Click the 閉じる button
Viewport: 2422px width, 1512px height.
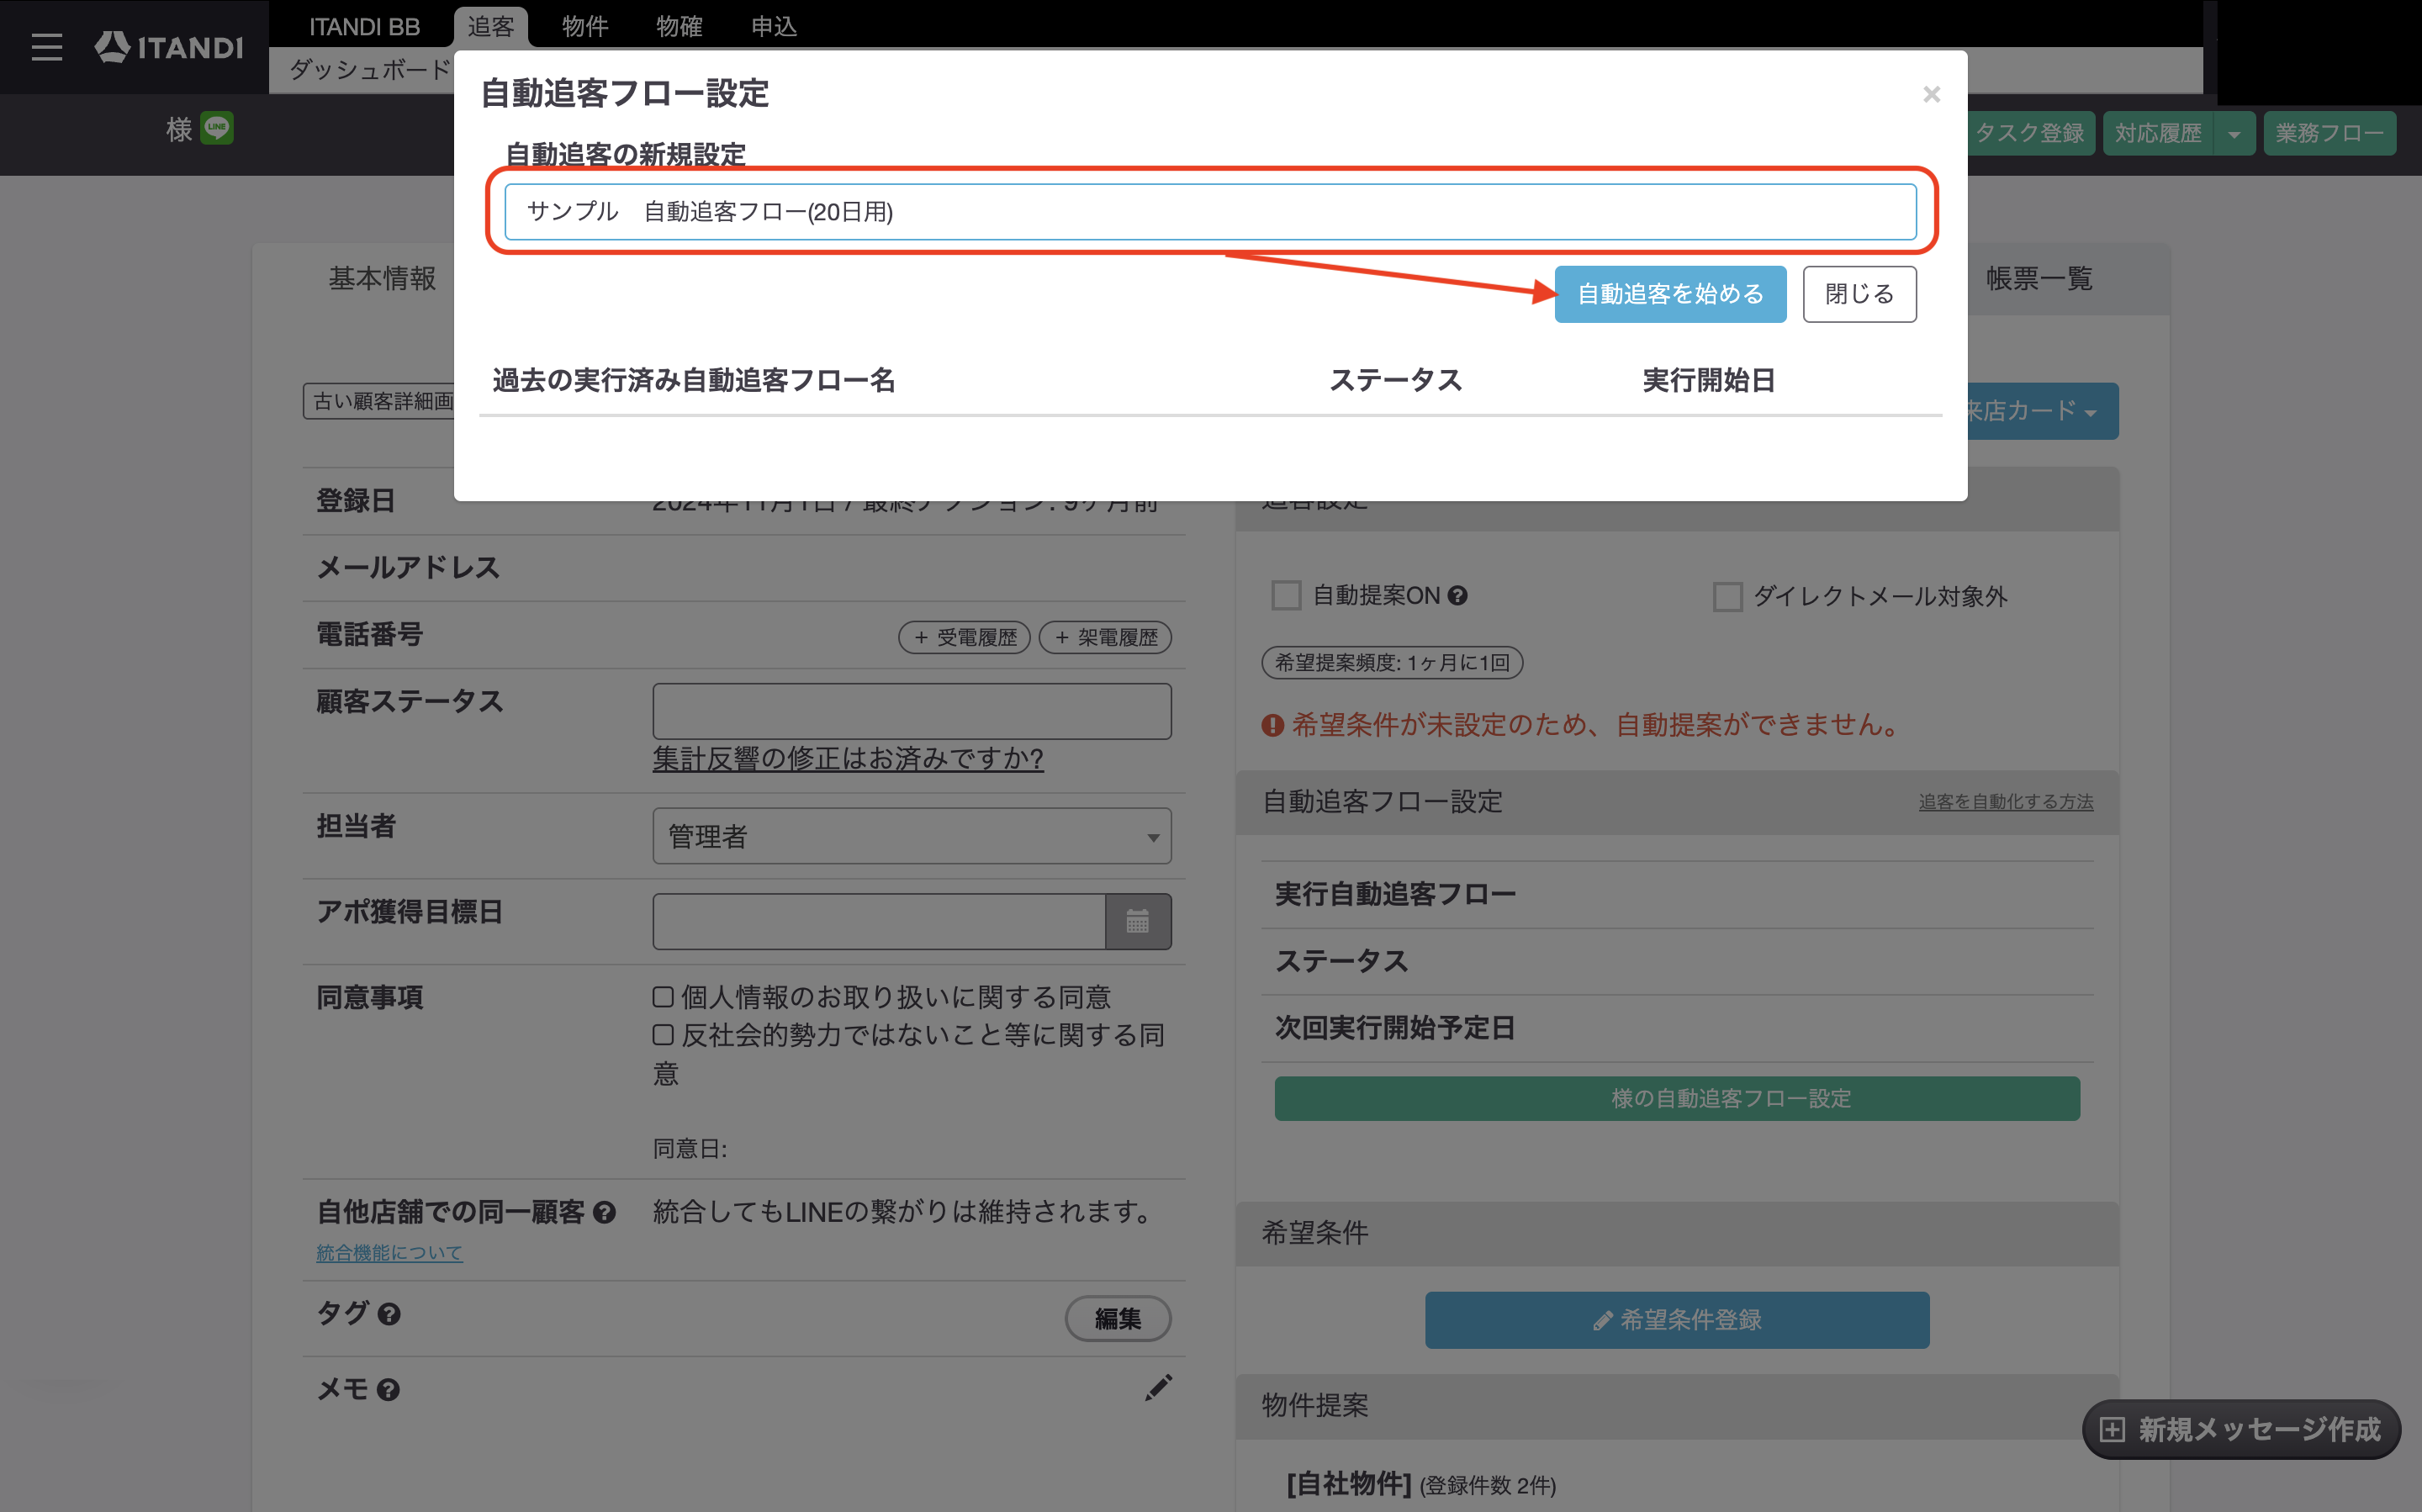click(1859, 294)
